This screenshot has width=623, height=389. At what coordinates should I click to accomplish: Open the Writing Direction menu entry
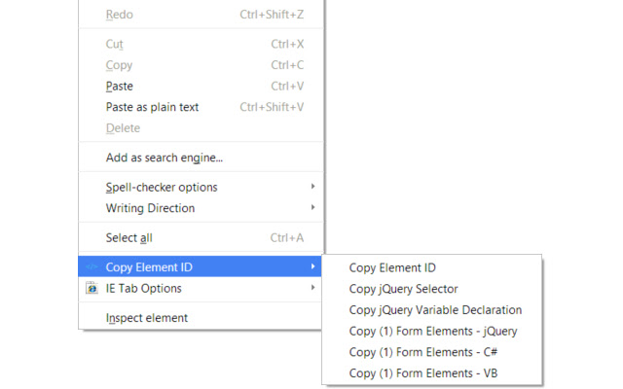[x=202, y=208]
